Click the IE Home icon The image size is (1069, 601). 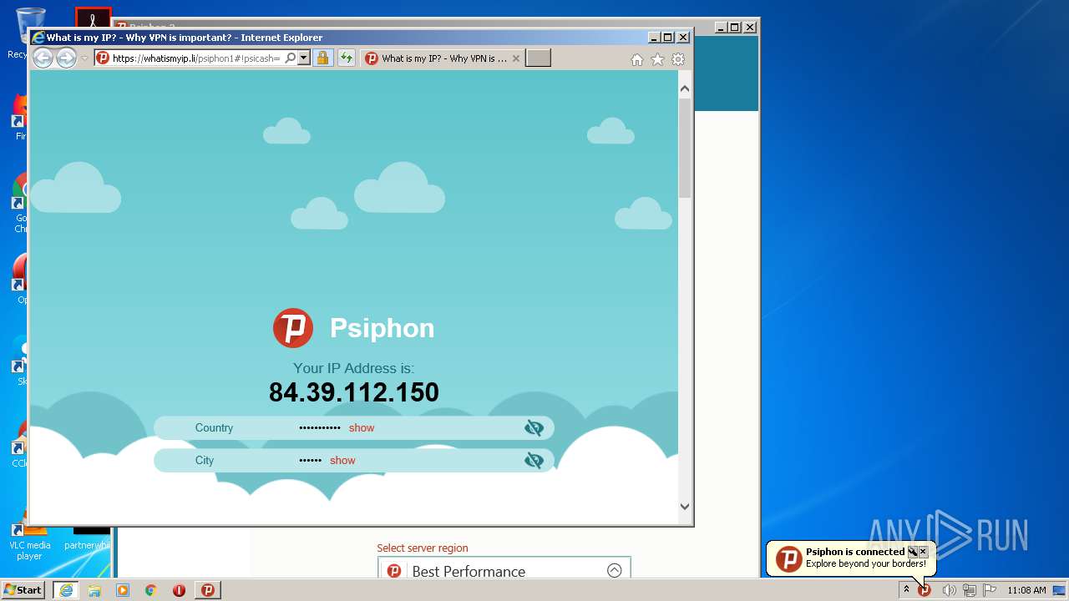pyautogui.click(x=637, y=59)
